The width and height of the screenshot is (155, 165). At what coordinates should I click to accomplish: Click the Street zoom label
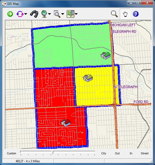145,153
